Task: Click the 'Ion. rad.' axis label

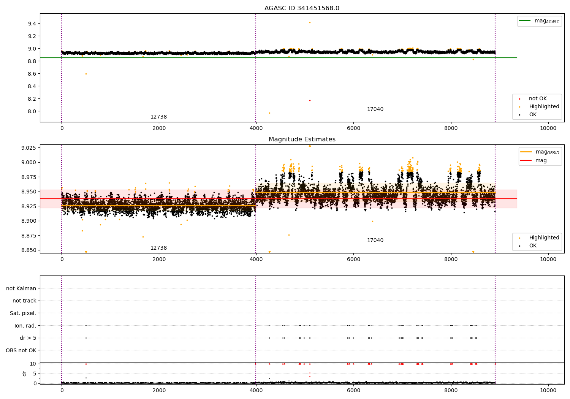Action: (25, 326)
